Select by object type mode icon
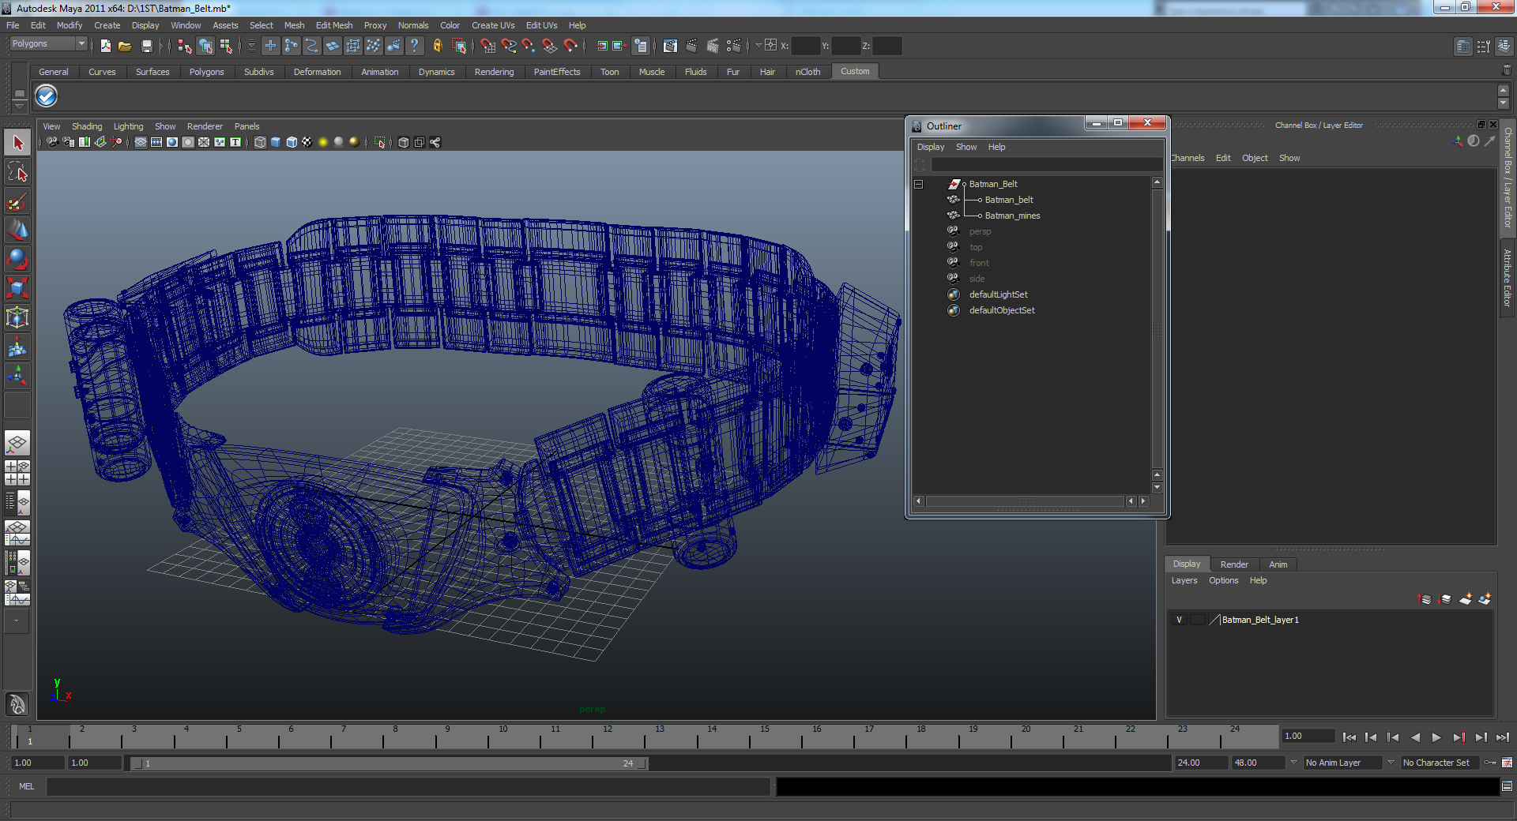 (x=205, y=47)
